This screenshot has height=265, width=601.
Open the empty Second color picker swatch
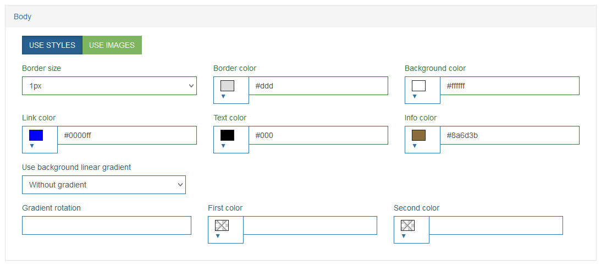pyautogui.click(x=408, y=225)
